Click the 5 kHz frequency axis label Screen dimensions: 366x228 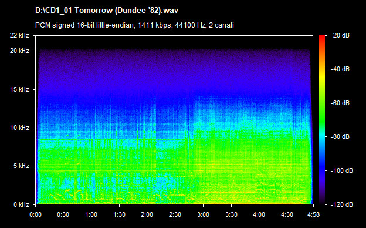pos(22,166)
